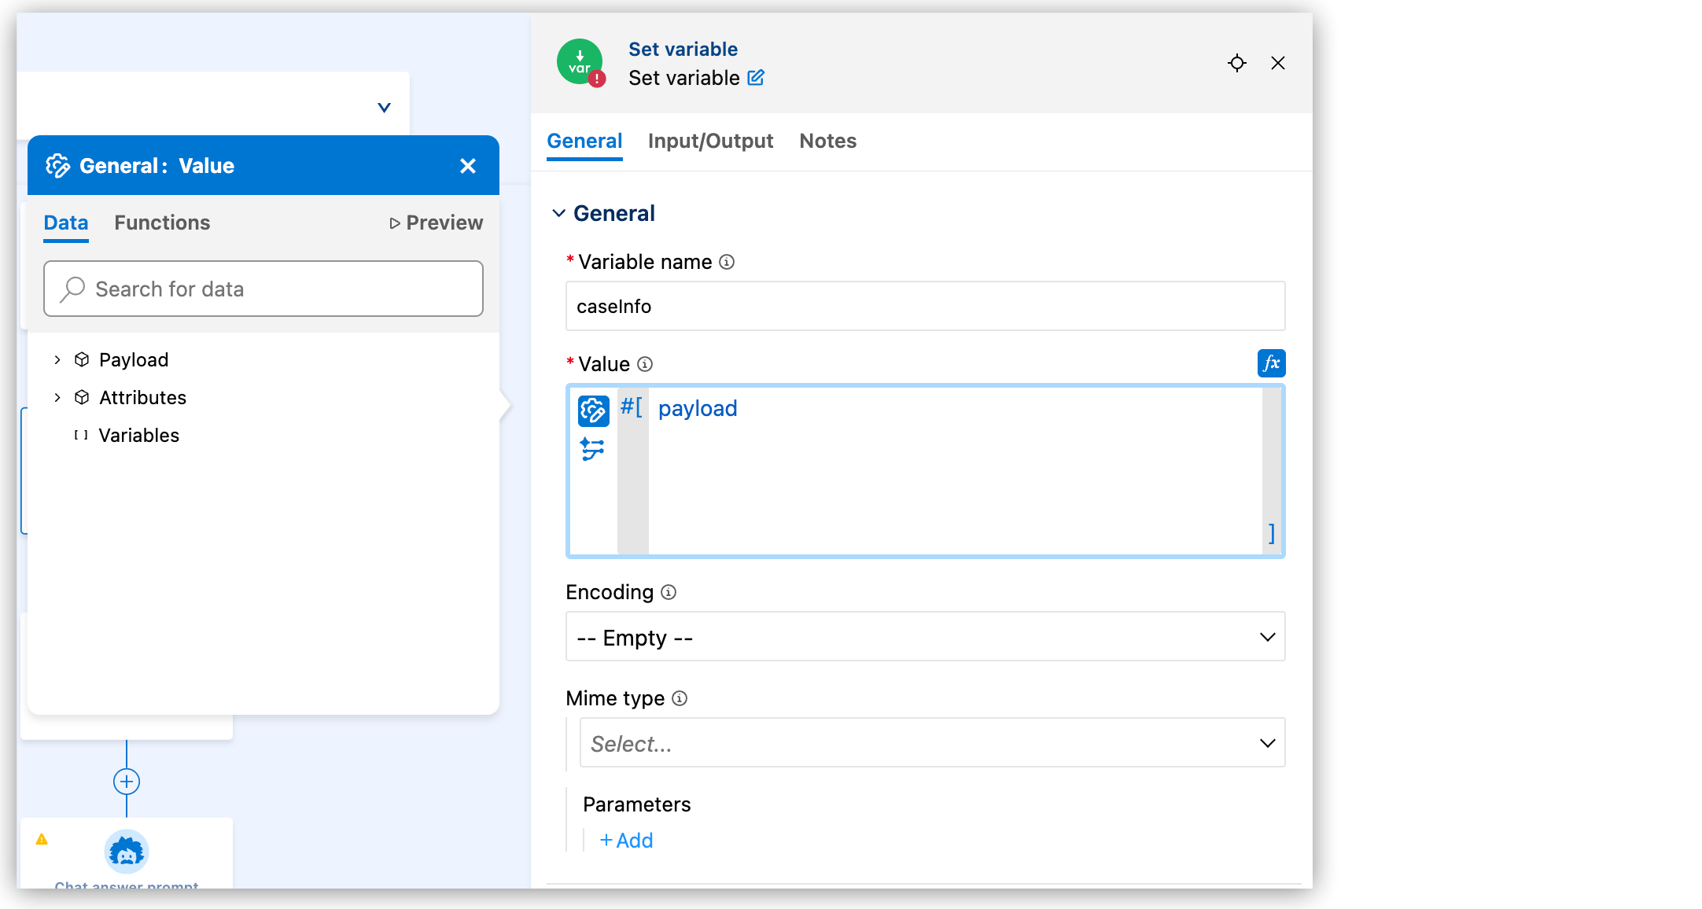Click the locate-in-canvas crosshair icon
Image resolution: width=1702 pixels, height=909 pixels.
click(1237, 63)
